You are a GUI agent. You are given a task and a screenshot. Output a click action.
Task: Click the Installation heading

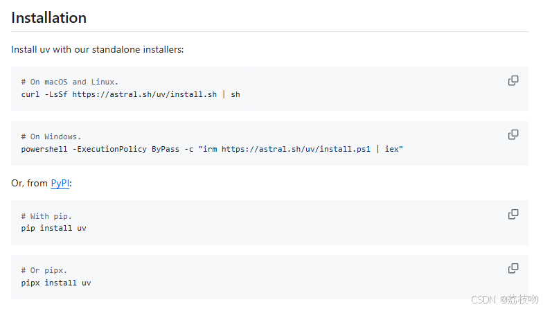[x=48, y=18]
